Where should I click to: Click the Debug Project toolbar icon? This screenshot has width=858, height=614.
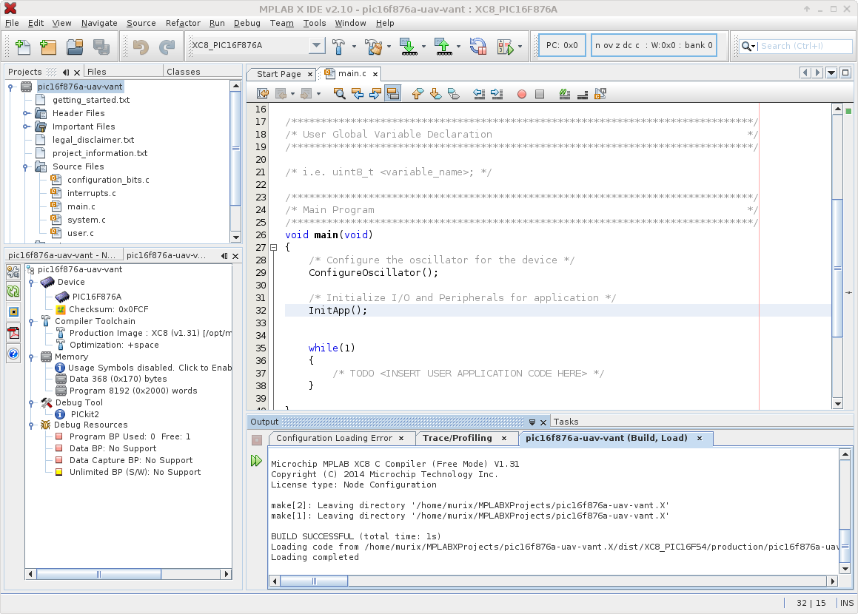coord(505,47)
